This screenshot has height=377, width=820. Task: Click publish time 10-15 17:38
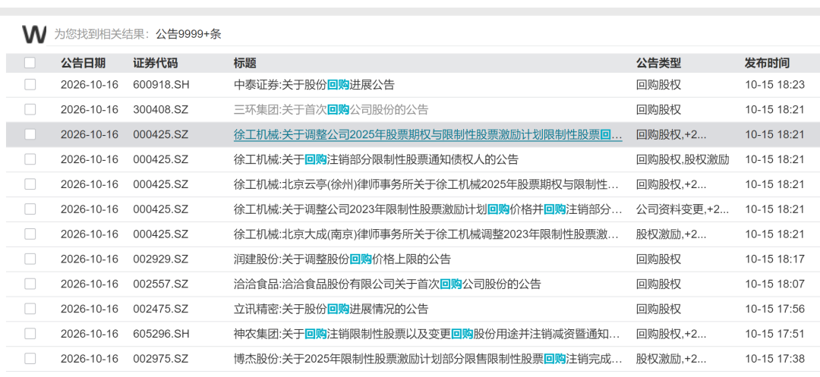pyautogui.click(x=774, y=359)
